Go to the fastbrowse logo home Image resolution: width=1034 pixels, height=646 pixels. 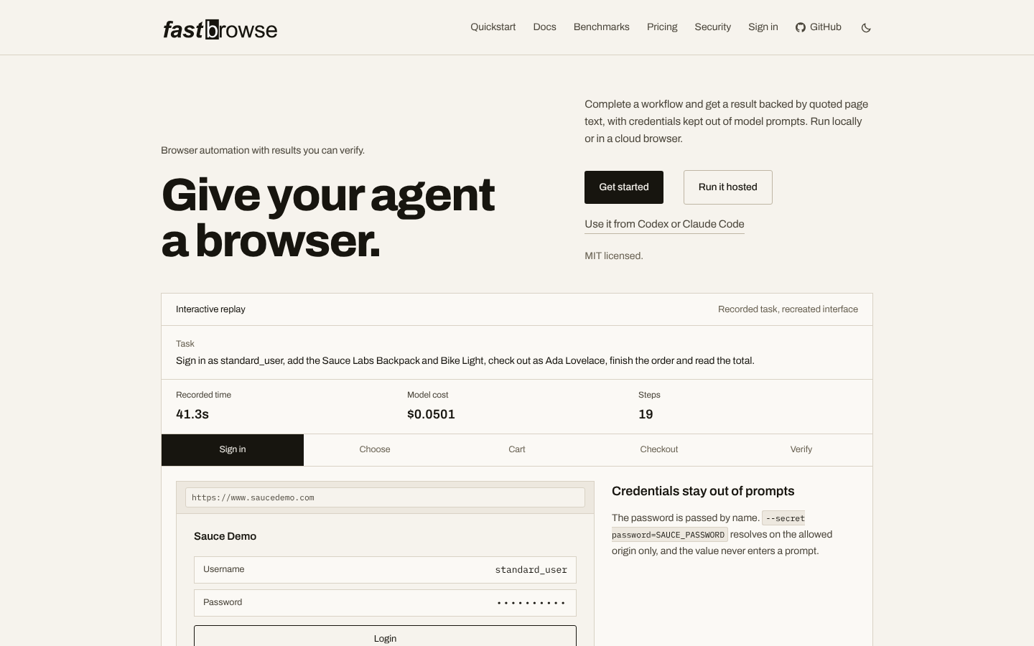(x=220, y=29)
